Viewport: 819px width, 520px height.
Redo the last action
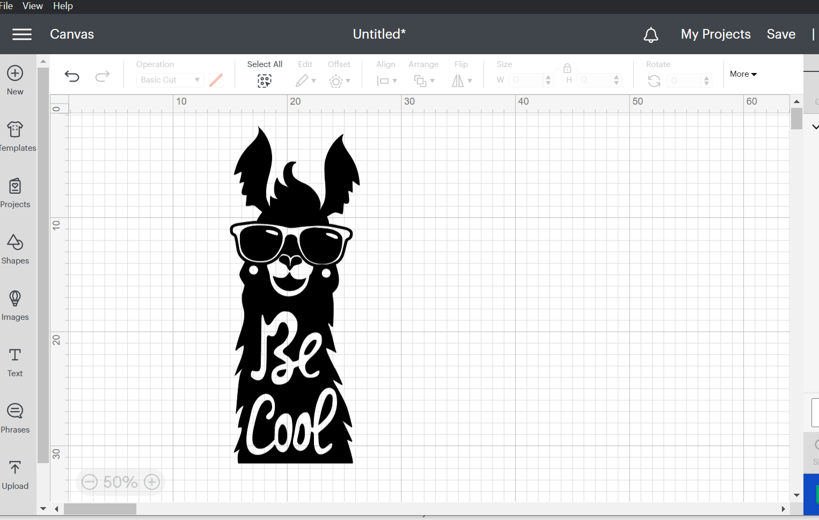pyautogui.click(x=103, y=76)
